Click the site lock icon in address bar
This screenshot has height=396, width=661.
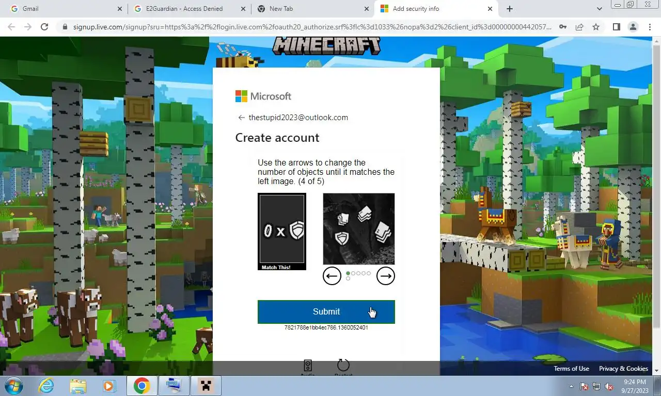coord(65,27)
